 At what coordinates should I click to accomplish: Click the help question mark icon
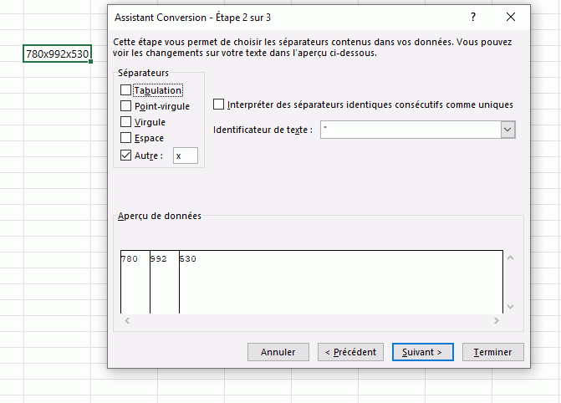[x=473, y=17]
